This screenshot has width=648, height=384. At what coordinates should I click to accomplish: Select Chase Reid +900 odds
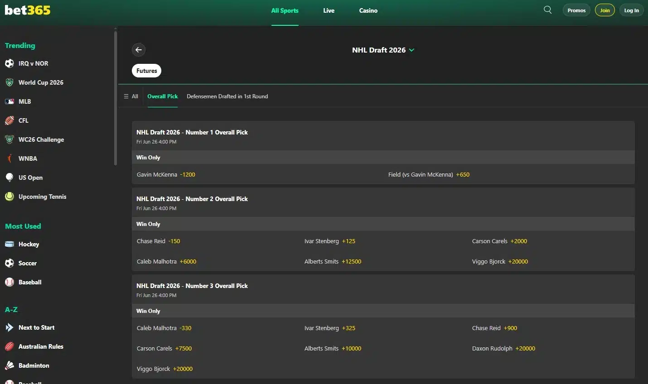pyautogui.click(x=494, y=328)
